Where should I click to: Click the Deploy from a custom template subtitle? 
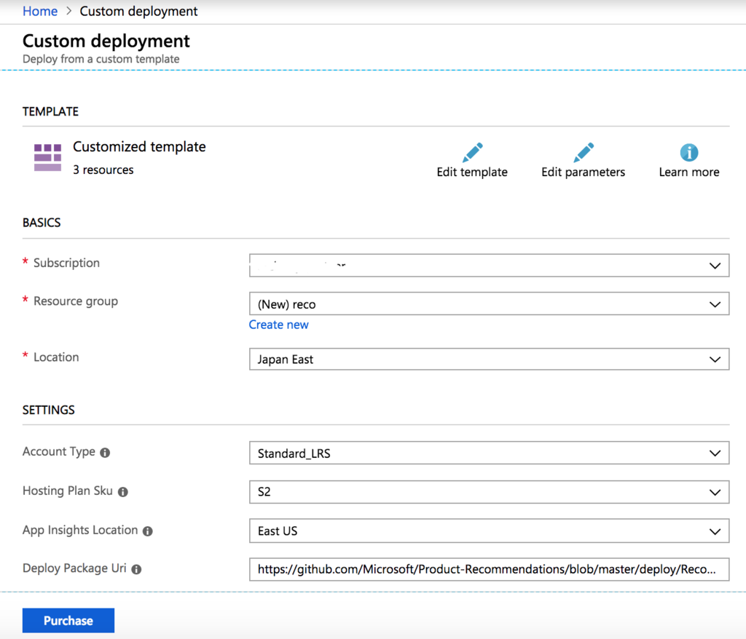point(101,59)
